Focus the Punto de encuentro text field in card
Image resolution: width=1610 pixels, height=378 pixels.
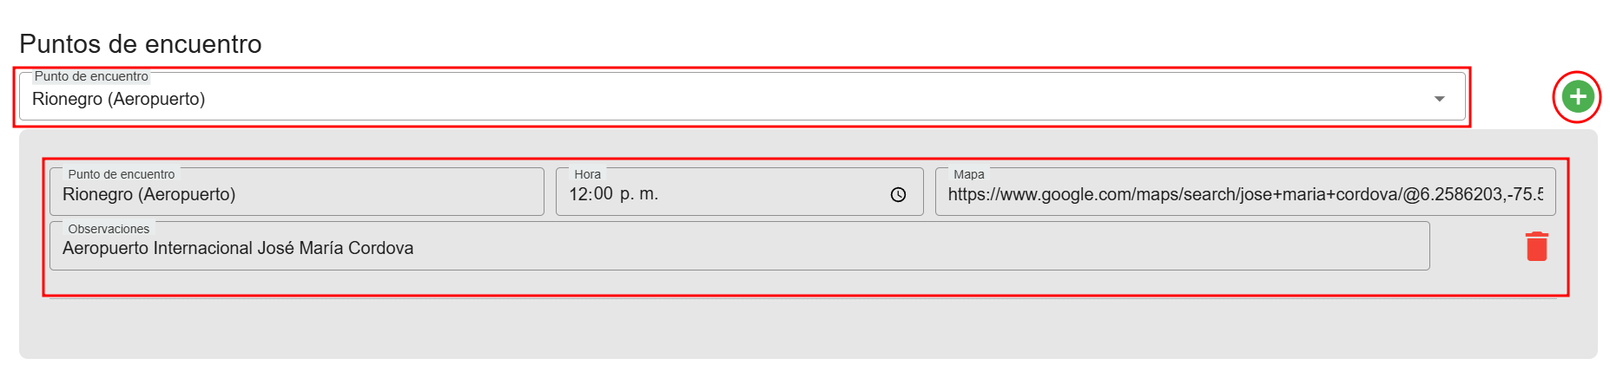295,195
